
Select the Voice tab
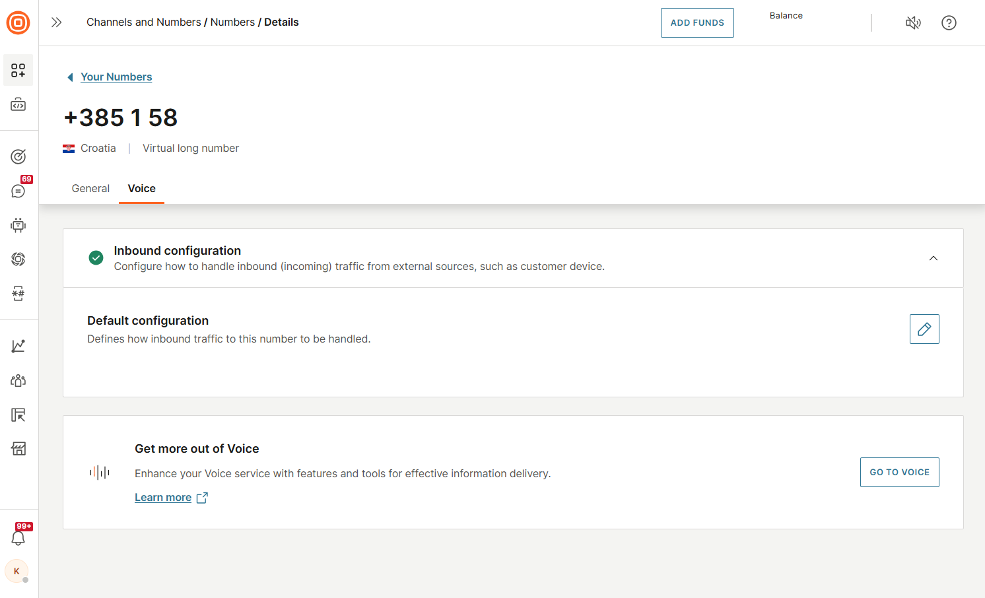click(x=141, y=189)
